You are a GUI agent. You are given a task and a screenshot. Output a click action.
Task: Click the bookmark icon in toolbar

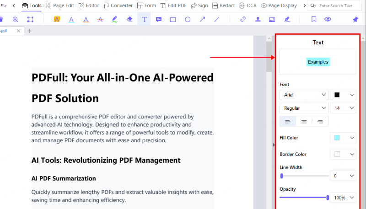pos(314,20)
